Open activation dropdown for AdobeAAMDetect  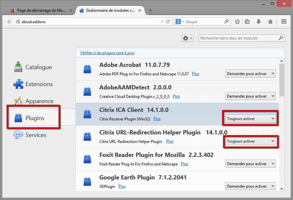250,96
